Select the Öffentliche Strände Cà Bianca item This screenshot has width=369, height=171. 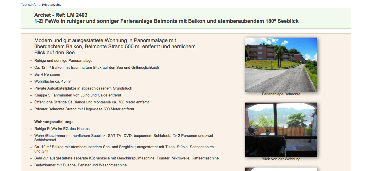point(91,102)
